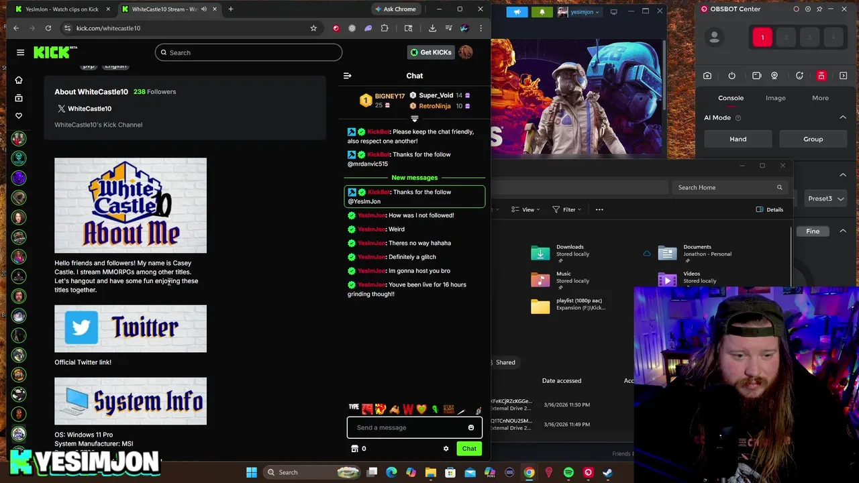Viewport: 859px width, 483px height.
Task: Click the Fine button in OBSBOT
Action: coord(813,231)
